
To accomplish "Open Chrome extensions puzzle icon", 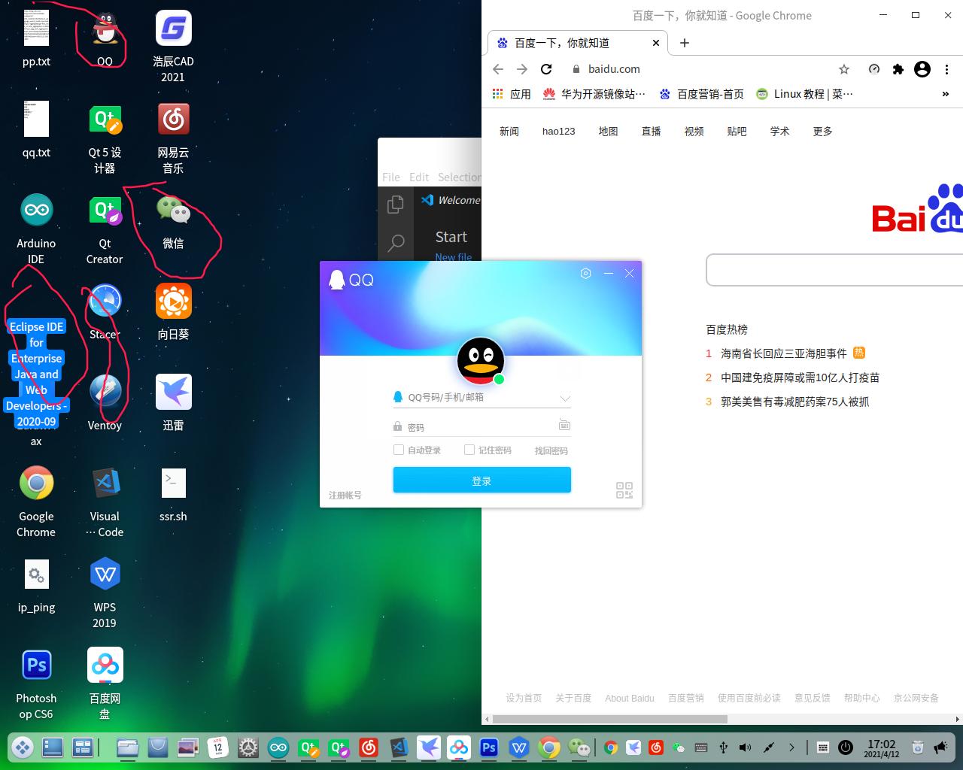I will [898, 69].
